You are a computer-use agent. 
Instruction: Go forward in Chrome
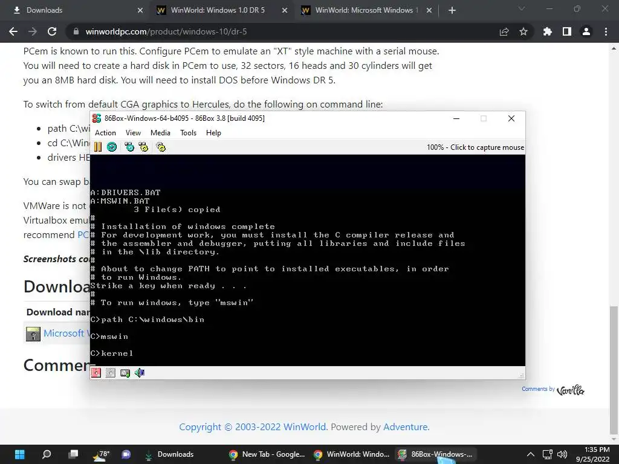tap(33, 31)
